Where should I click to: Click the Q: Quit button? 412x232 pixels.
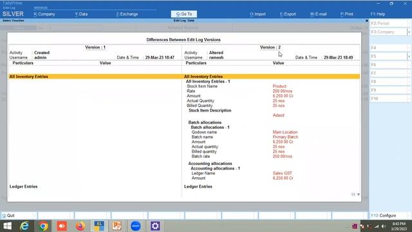(x=17, y=215)
